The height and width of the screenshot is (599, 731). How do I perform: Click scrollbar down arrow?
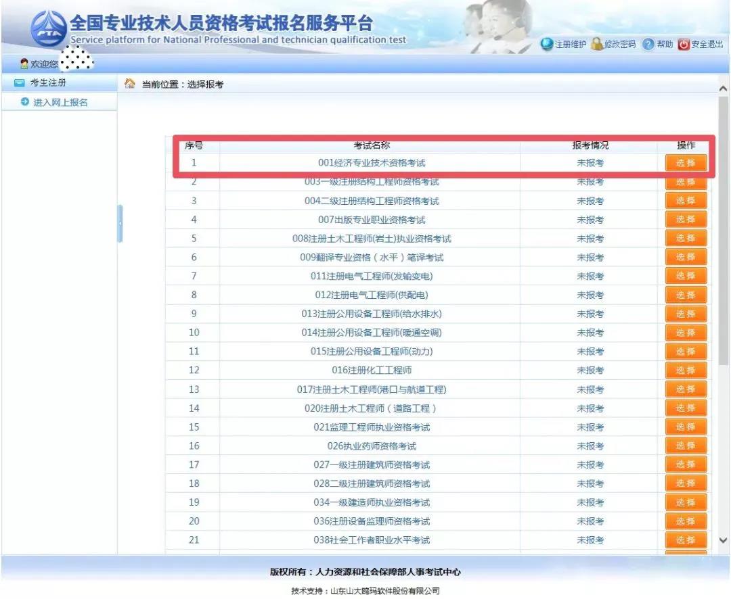[723, 540]
